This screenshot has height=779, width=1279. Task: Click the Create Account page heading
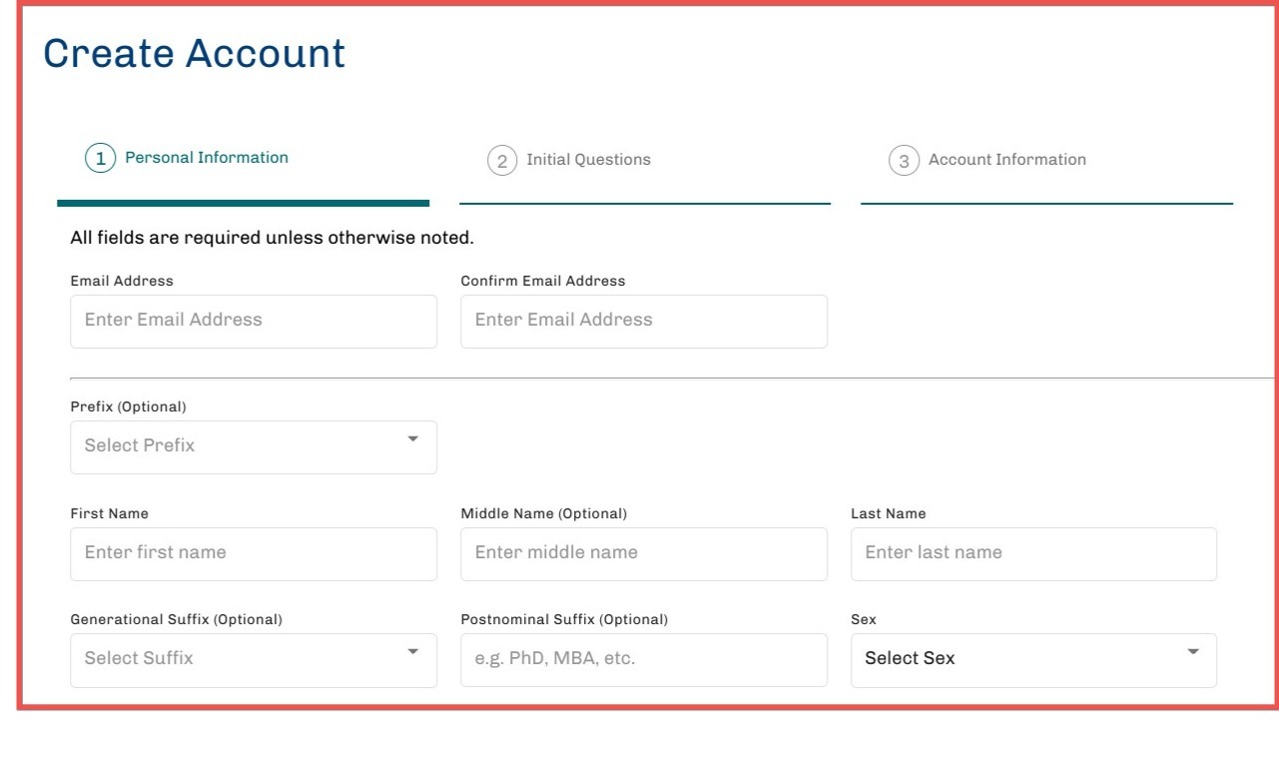click(195, 54)
